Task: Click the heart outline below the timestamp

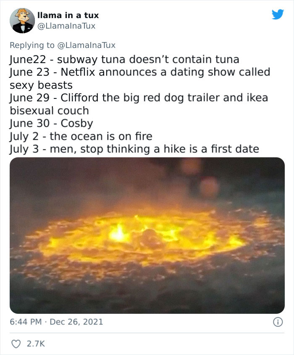Action: coord(16,343)
